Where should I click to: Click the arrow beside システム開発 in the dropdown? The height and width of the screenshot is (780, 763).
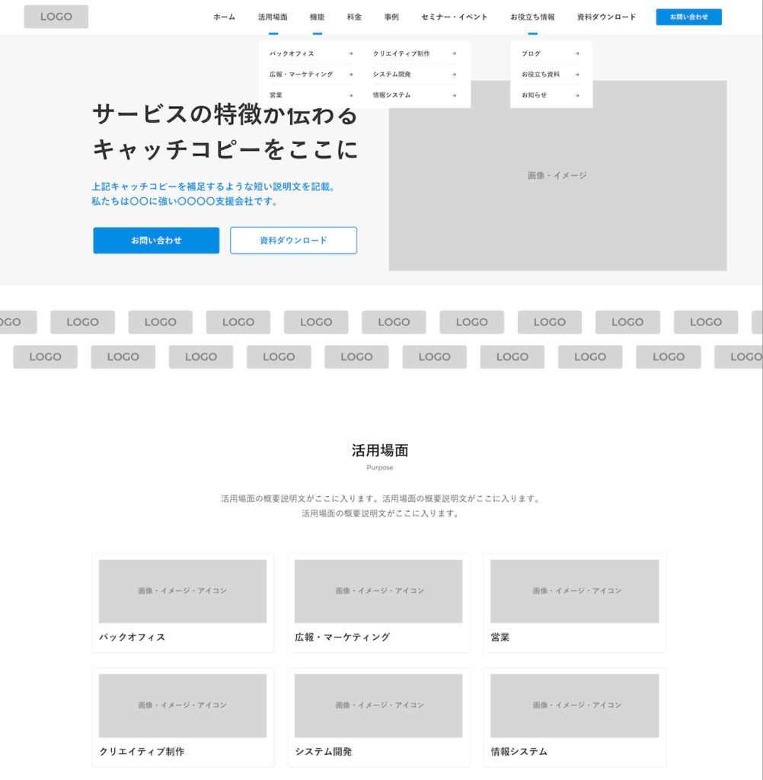coord(454,75)
